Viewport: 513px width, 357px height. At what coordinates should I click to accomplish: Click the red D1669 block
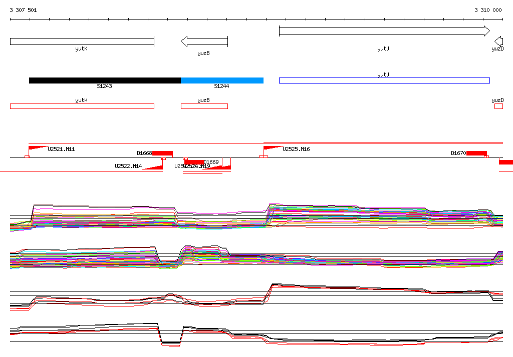coord(194,162)
